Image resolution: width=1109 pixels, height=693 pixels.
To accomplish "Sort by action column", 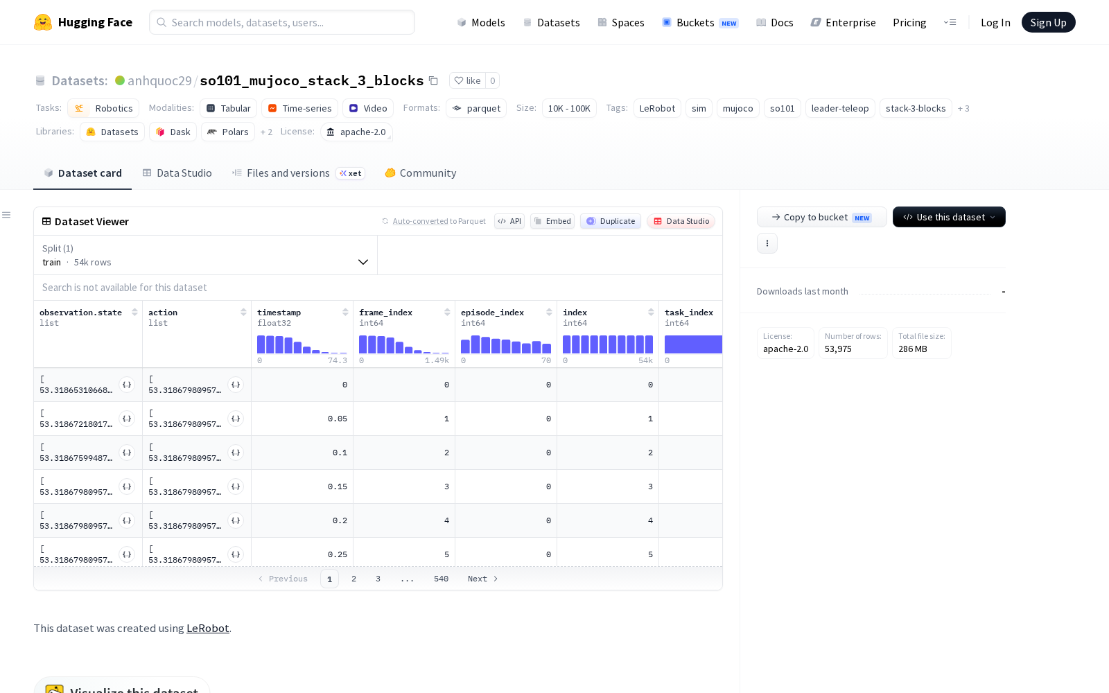I will pos(243,313).
